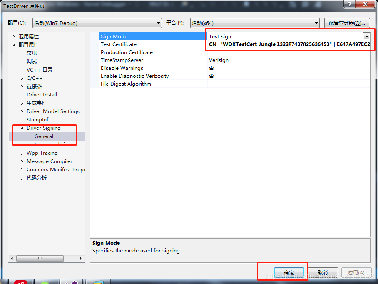
Task: Expand the Driver Model Settings node
Action: (x=22, y=111)
